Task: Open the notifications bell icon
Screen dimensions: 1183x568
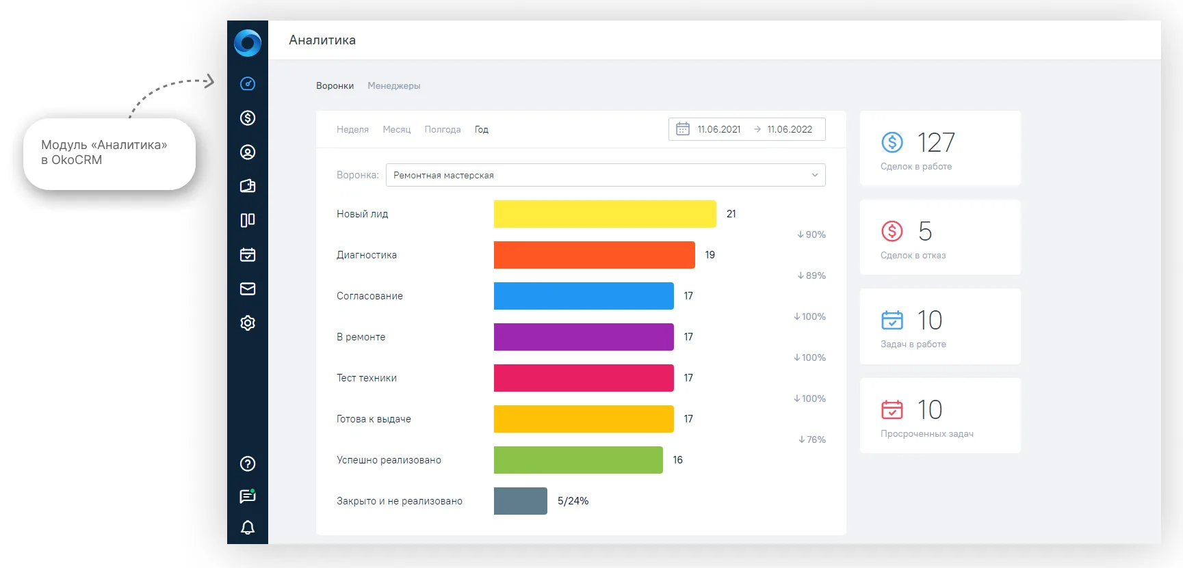Action: [248, 528]
